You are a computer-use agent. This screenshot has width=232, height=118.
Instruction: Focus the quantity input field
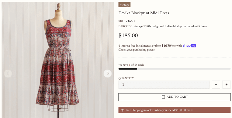point(164,84)
